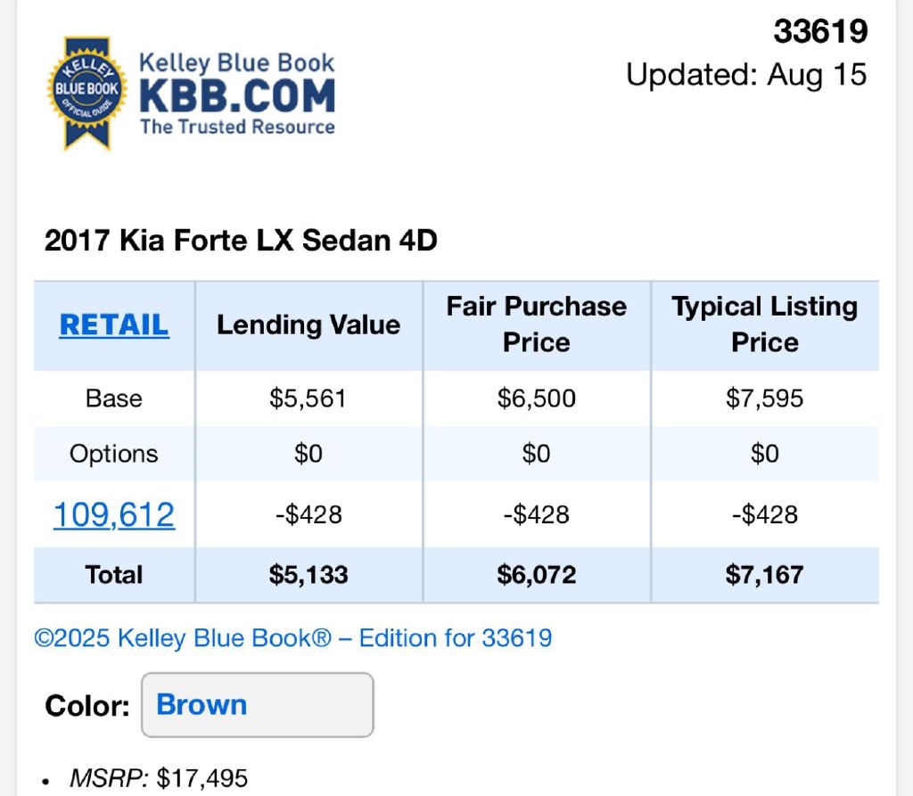Click the total lending value $5,133

308,575
